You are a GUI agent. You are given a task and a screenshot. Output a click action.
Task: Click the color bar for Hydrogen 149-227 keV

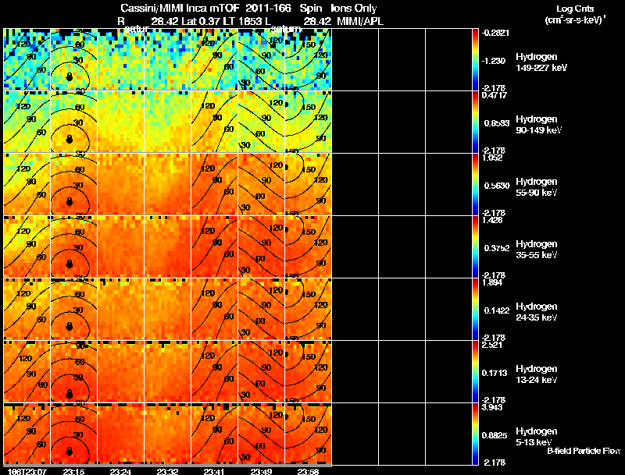(x=475, y=59)
